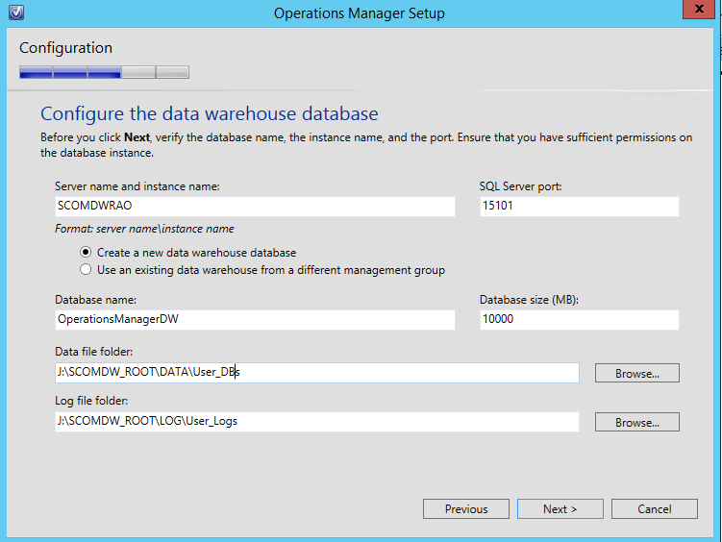Click the Database name field
The width and height of the screenshot is (722, 542).
point(255,320)
